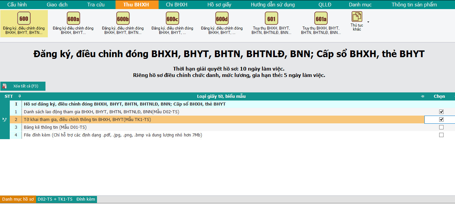The width and height of the screenshot is (455, 204).
Task: Tick the Bảng kê thông tin D01-TS checkbox
Action: pyautogui.click(x=441, y=127)
